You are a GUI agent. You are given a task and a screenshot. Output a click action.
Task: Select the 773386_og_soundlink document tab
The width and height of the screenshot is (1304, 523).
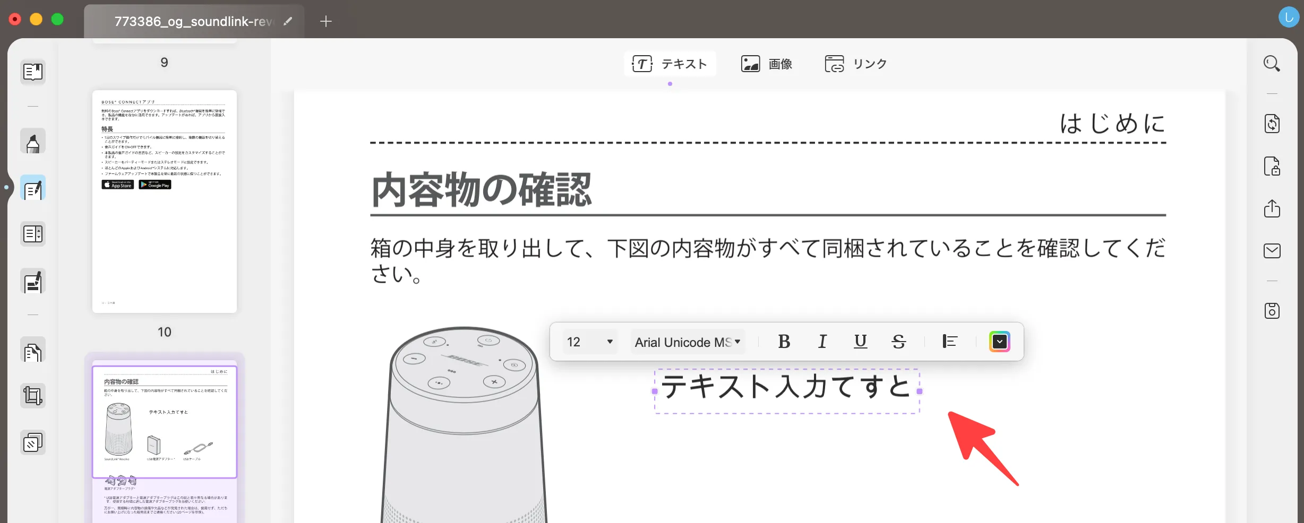193,21
